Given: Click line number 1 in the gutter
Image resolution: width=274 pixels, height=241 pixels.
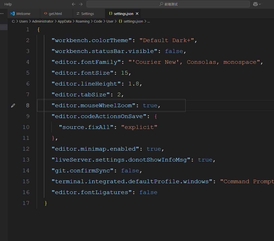Looking at the screenshot, I should (28, 29).
